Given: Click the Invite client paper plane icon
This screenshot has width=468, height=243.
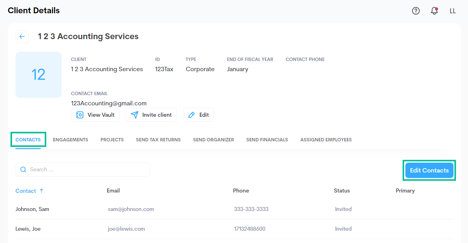Looking at the screenshot, I should point(135,115).
